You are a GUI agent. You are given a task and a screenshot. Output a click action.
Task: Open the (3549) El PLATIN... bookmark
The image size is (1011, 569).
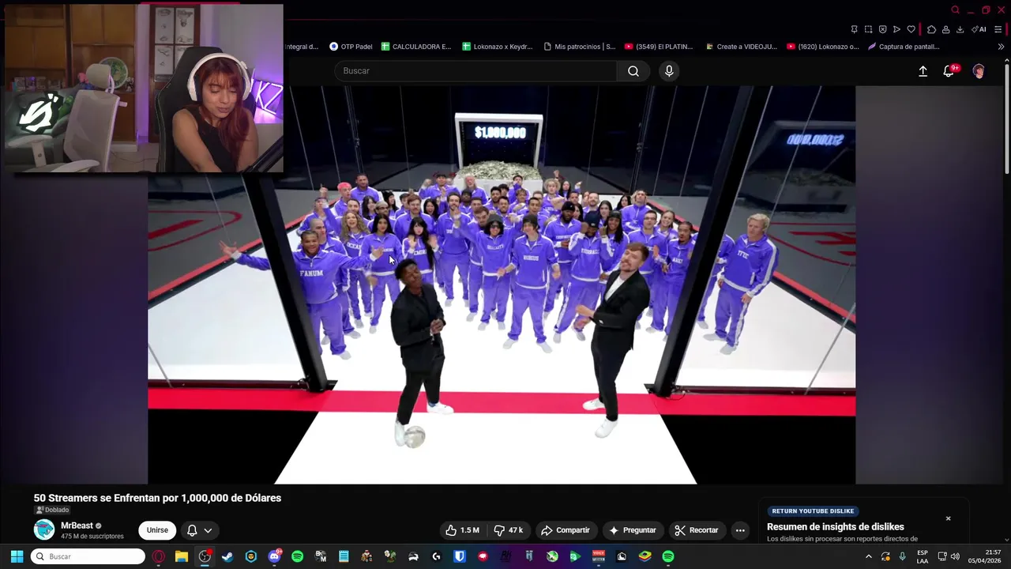[659, 47]
